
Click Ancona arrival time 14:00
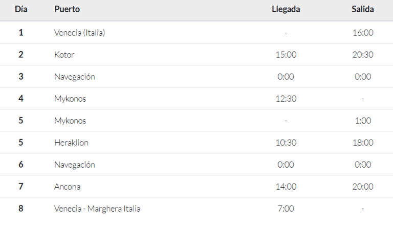[286, 187]
